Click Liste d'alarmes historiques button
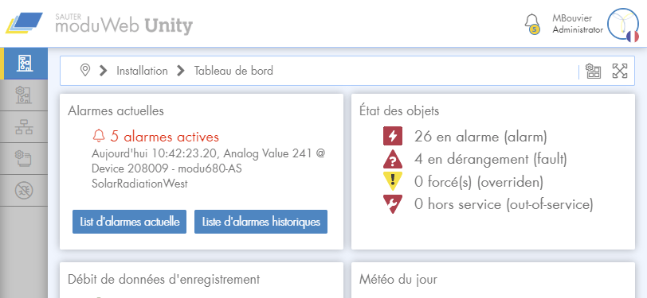Image resolution: width=647 pixels, height=298 pixels. point(261,222)
